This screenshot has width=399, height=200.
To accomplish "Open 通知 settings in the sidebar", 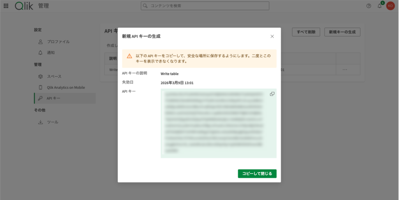I will click(51, 53).
